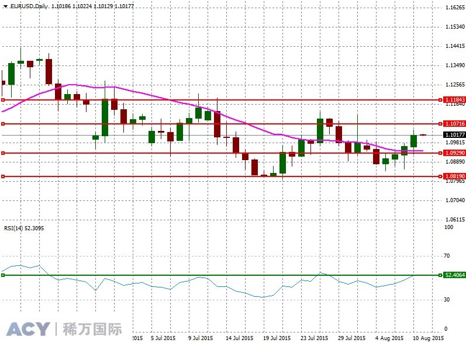The image size is (466, 343).
Task: Select the 1.09290 red price label
Action: (x=454, y=153)
